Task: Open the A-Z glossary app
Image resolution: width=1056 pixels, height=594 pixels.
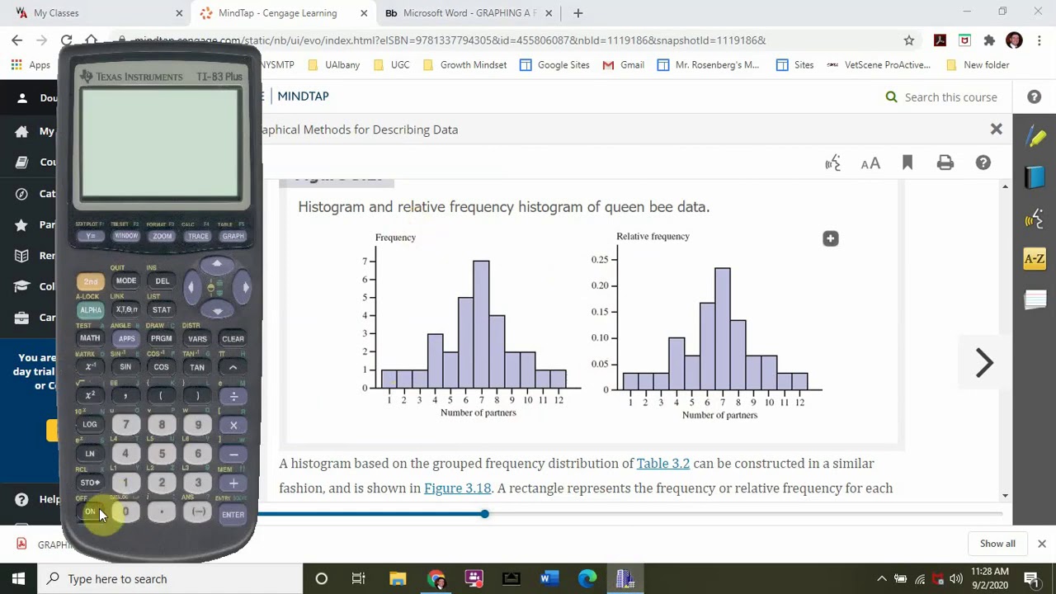Action: [x=1035, y=259]
